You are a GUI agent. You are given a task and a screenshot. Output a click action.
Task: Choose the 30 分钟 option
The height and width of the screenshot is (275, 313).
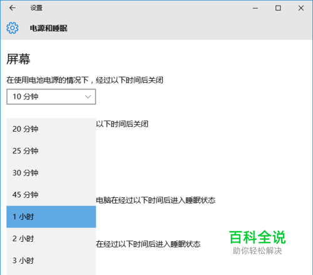coord(51,173)
